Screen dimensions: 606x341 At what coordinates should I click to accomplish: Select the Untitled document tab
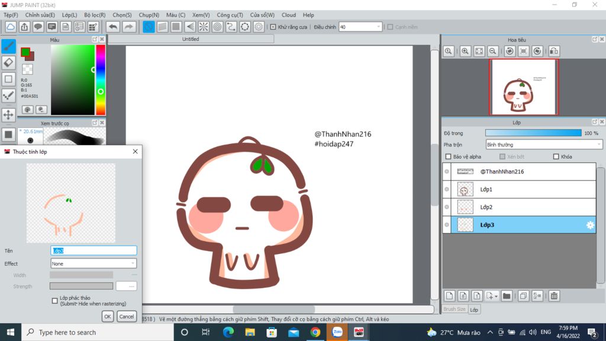click(x=191, y=39)
